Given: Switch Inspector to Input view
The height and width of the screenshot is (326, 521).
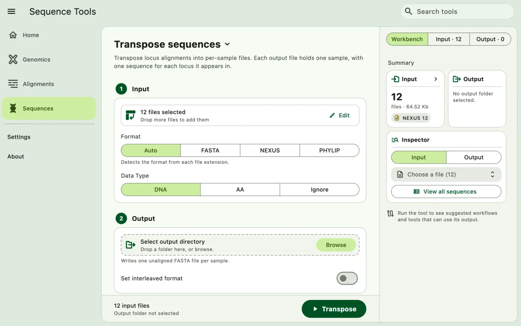Looking at the screenshot, I should pos(419,157).
